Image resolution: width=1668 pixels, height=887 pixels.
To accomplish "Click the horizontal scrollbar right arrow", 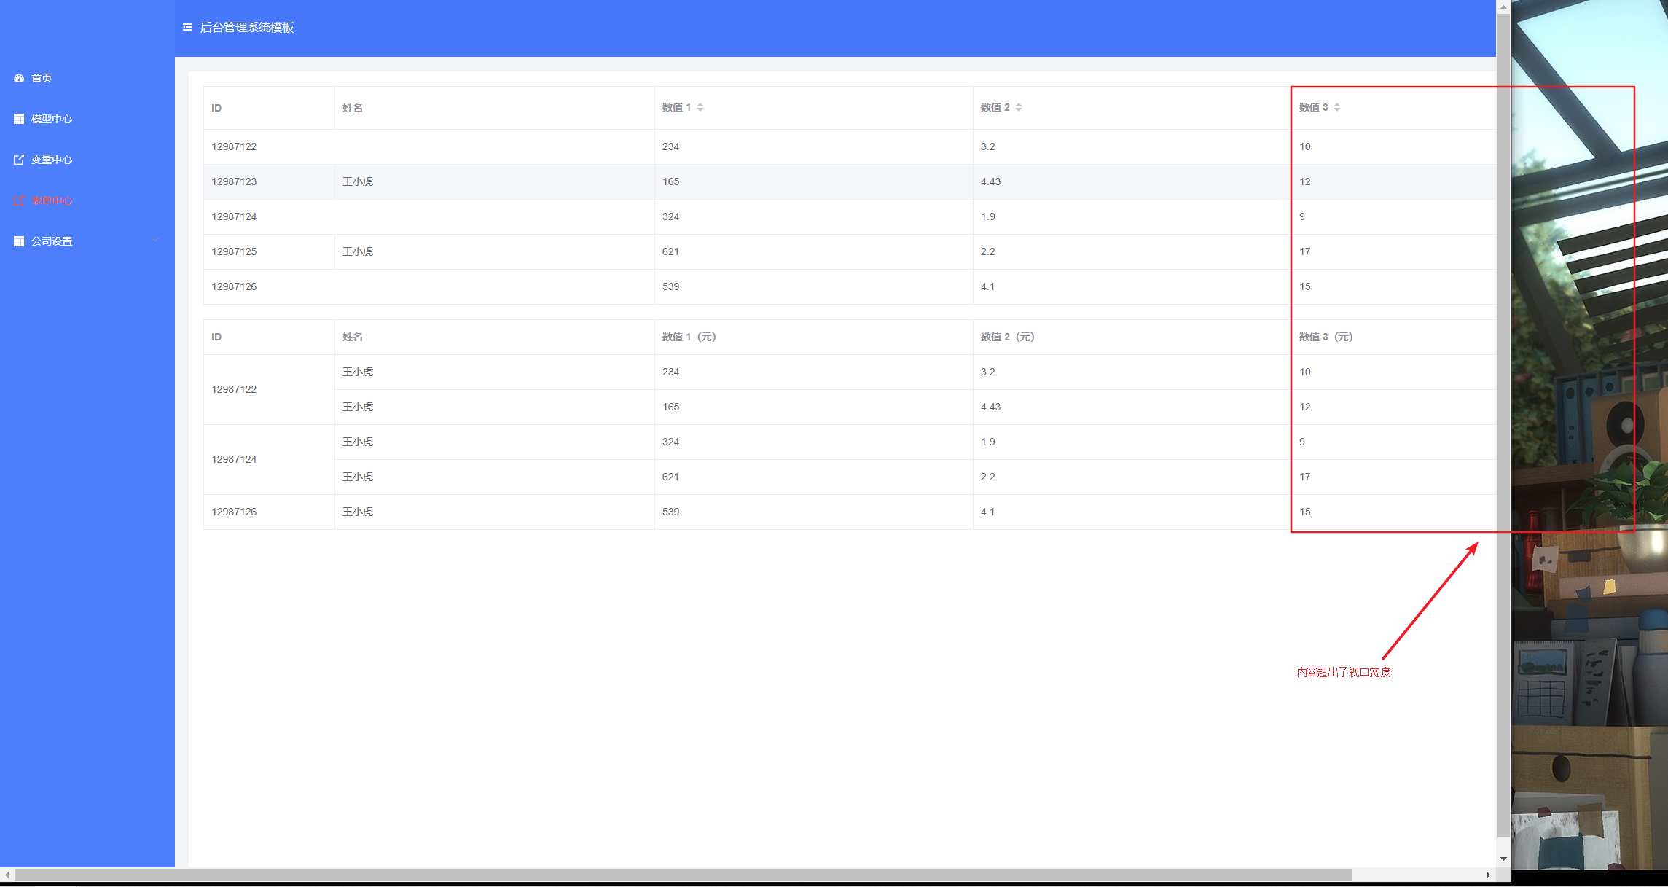I will 1488,875.
